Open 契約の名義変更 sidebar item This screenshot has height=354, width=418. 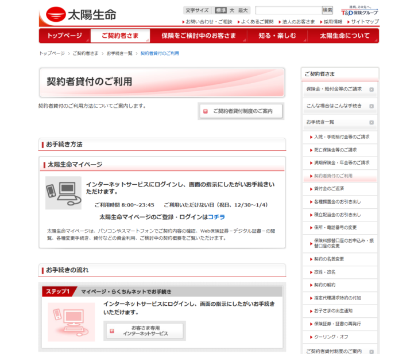tap(340, 259)
